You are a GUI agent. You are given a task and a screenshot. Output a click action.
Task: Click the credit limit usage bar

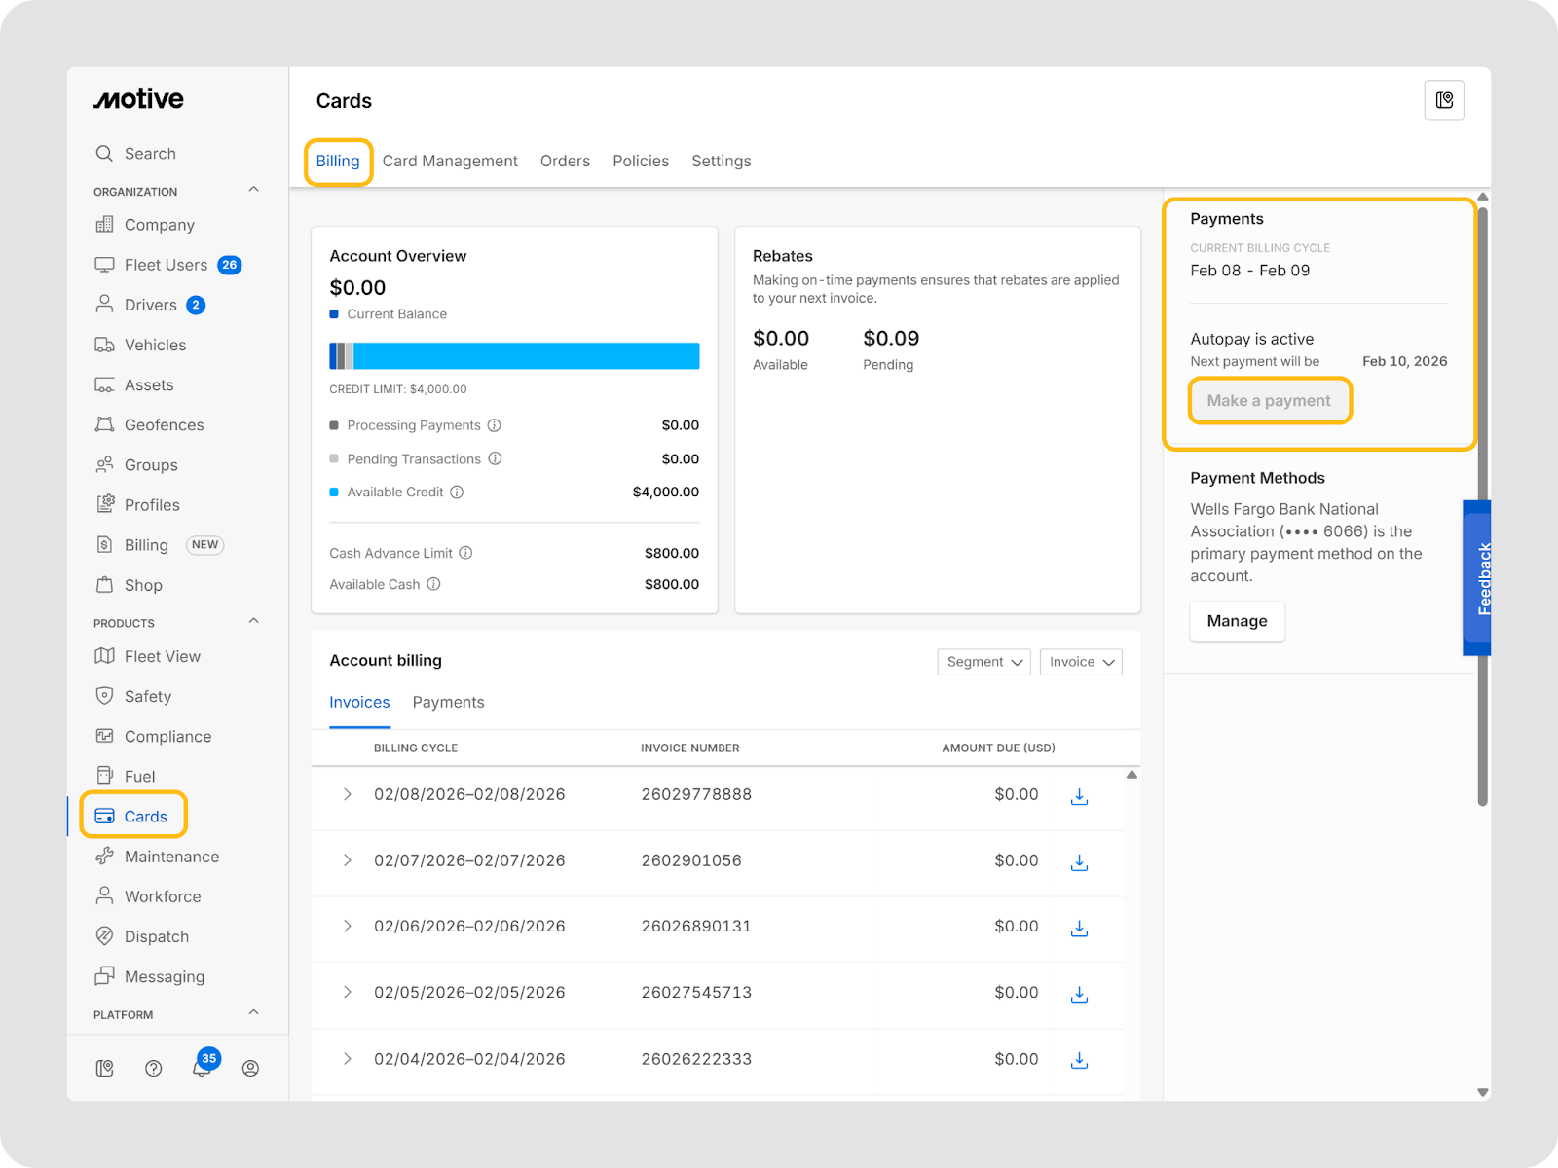pos(514,356)
